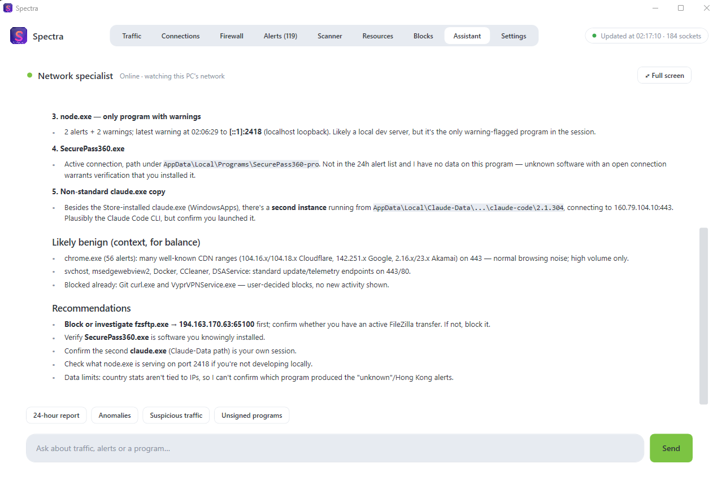Click the AppData\Local\Programs\SecurePass360-pro path text
Screen dimensions: 713x481
coord(241,164)
